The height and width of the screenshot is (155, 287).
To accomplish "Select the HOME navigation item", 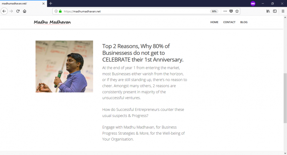I will [214, 22].
